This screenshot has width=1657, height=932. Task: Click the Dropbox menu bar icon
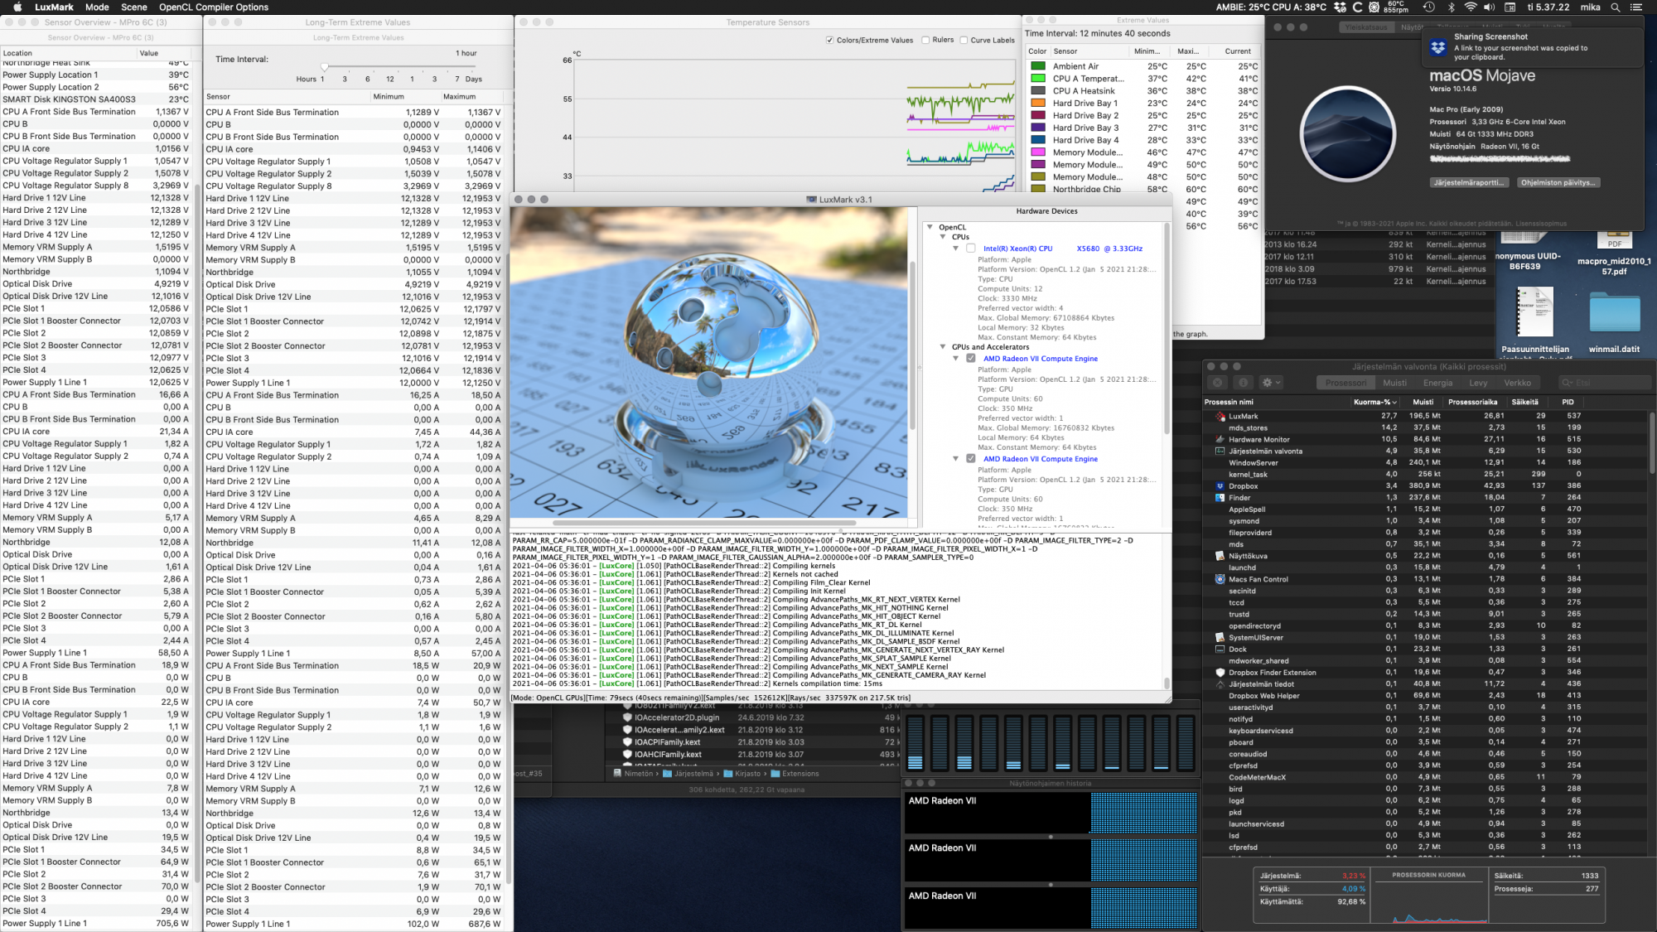click(x=1340, y=7)
